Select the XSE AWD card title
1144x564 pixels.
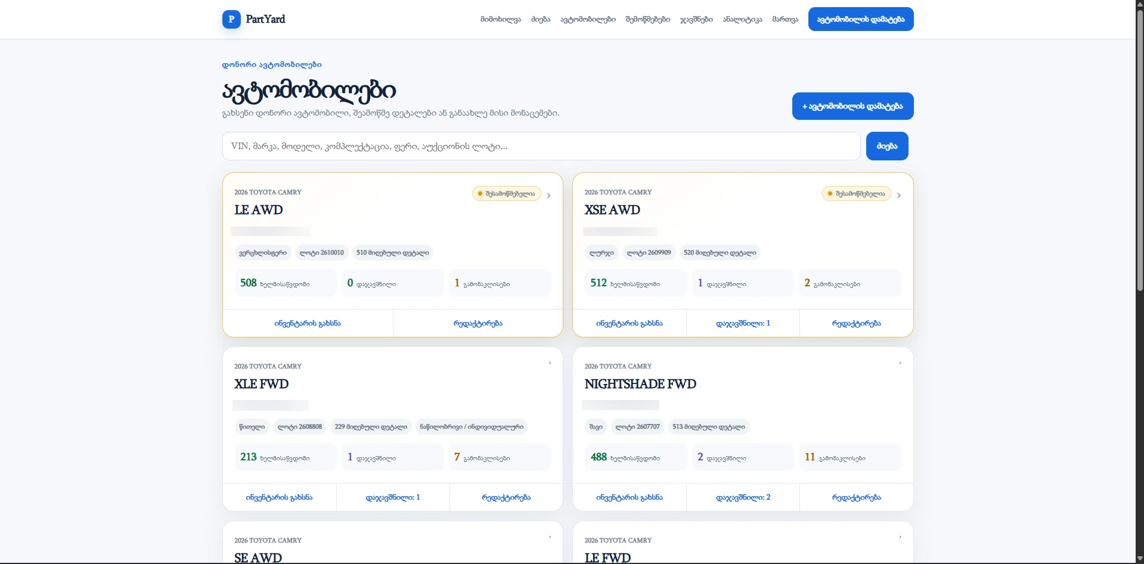point(612,210)
